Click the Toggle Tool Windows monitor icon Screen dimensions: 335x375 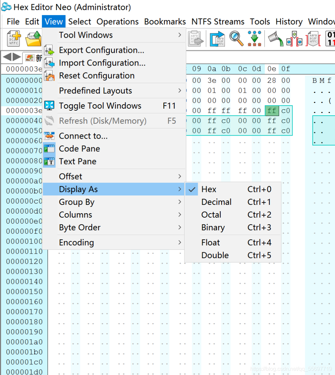49,106
